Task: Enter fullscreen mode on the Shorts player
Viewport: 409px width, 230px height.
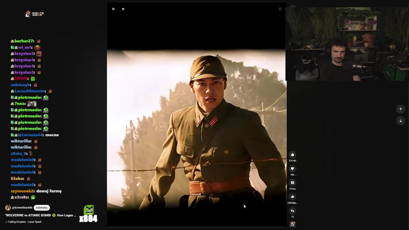Action: click(x=280, y=9)
